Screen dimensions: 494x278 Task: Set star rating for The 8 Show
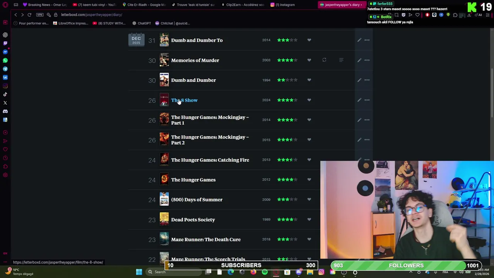pos(287,100)
